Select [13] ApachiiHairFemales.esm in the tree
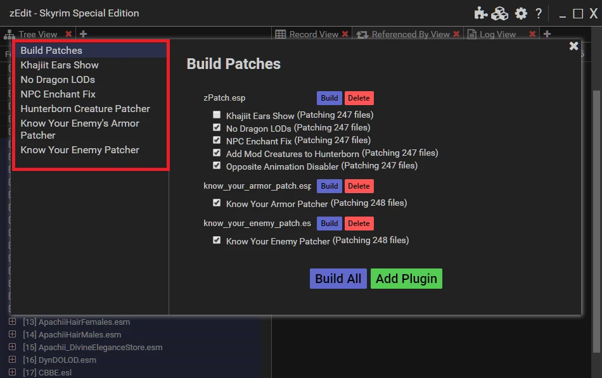This screenshot has width=602, height=378. (77, 322)
